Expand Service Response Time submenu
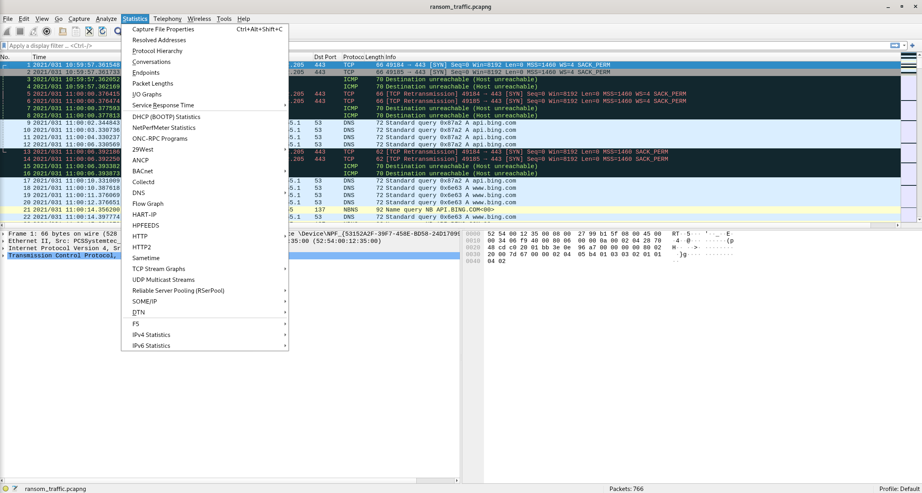The height and width of the screenshot is (493, 922). click(205, 105)
